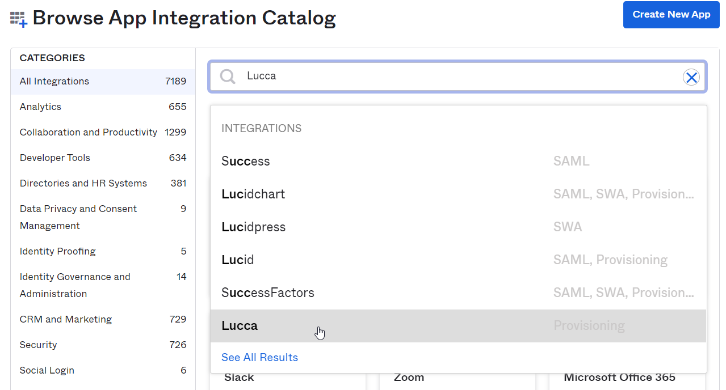This screenshot has height=390, width=726.
Task: Click the SAML label on Success row
Action: point(571,162)
